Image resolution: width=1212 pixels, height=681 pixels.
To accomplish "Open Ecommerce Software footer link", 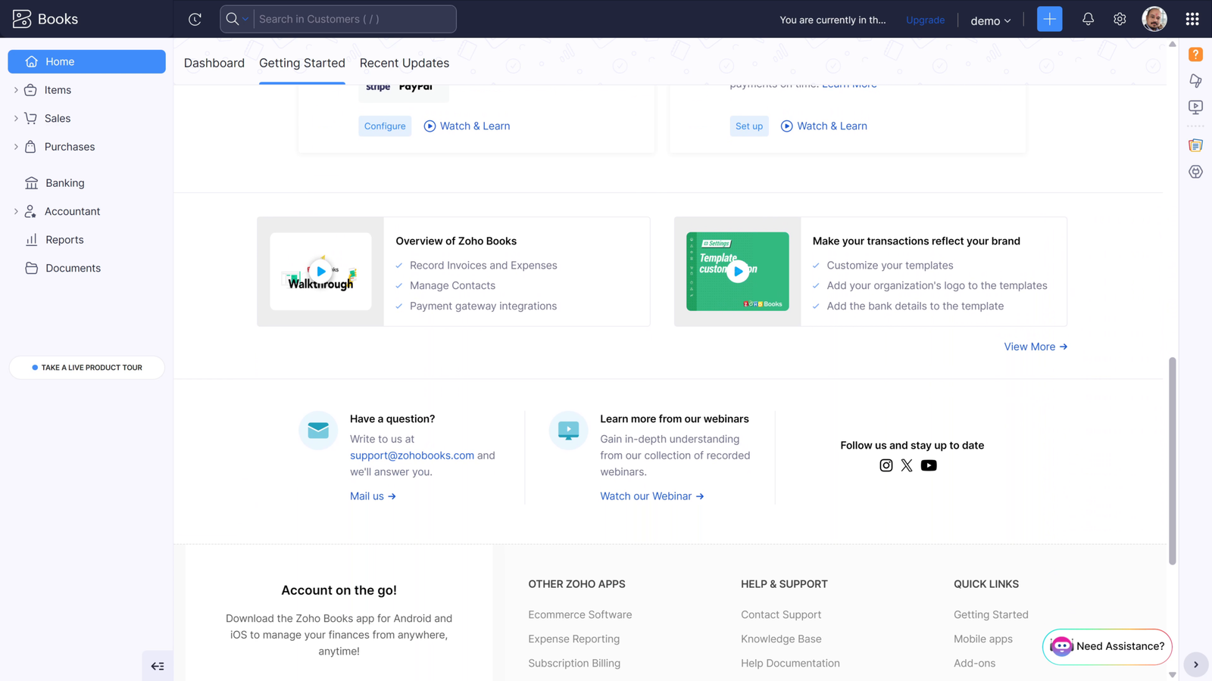I will tap(580, 615).
